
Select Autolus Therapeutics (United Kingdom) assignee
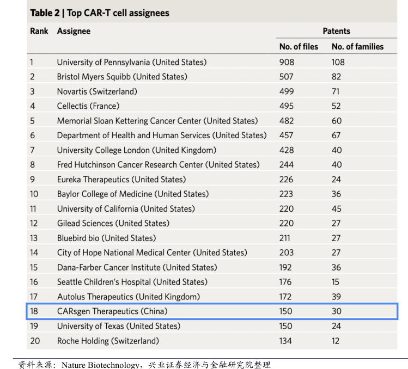point(129,297)
